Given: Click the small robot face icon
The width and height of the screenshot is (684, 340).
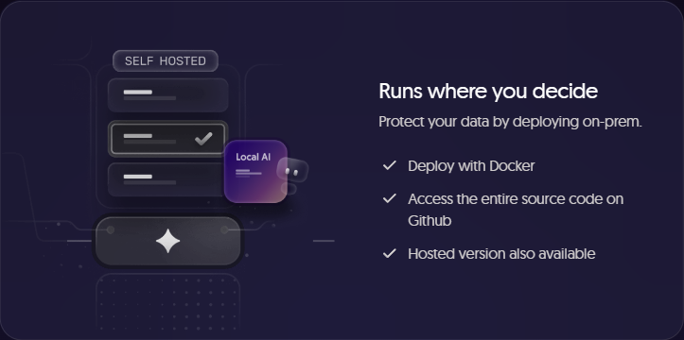Looking at the screenshot, I should (x=292, y=171).
